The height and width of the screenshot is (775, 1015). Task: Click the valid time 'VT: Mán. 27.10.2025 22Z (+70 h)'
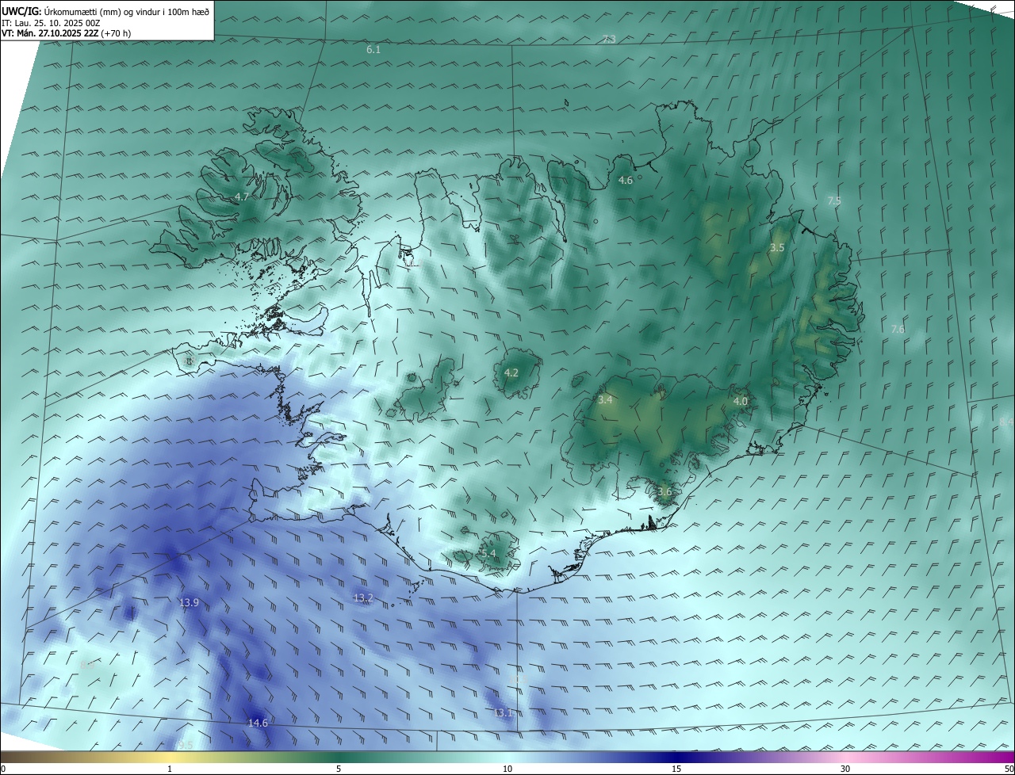pos(66,33)
